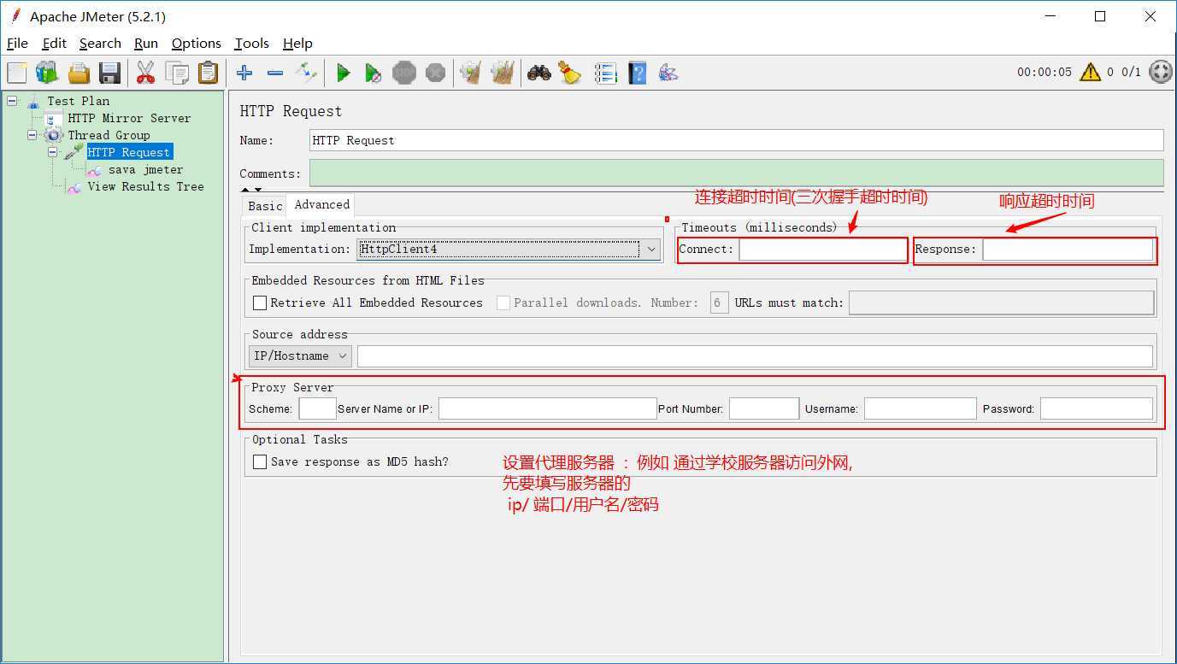Collapse the Thread Group tree node

pyautogui.click(x=32, y=135)
